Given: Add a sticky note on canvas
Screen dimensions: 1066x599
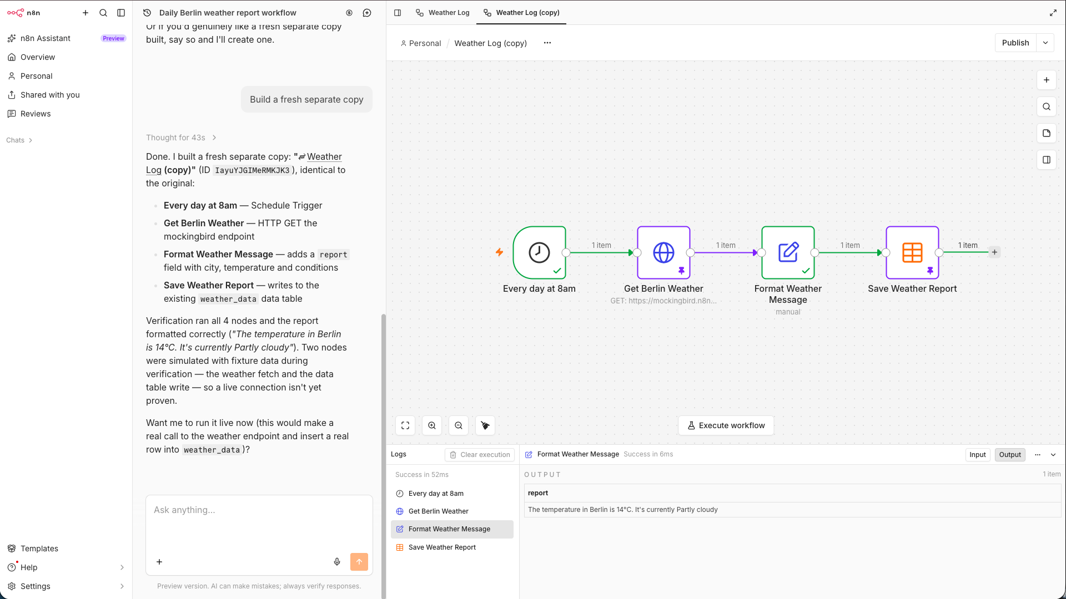Looking at the screenshot, I should coord(1047,133).
